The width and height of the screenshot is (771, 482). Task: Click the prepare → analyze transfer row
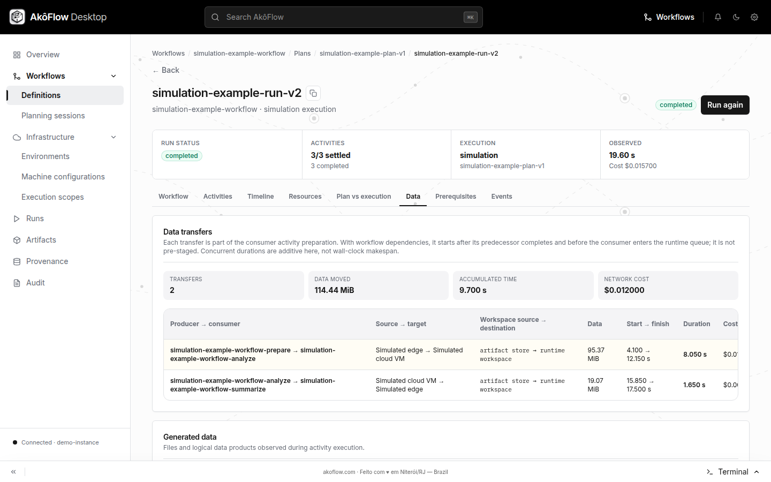[x=451, y=355]
